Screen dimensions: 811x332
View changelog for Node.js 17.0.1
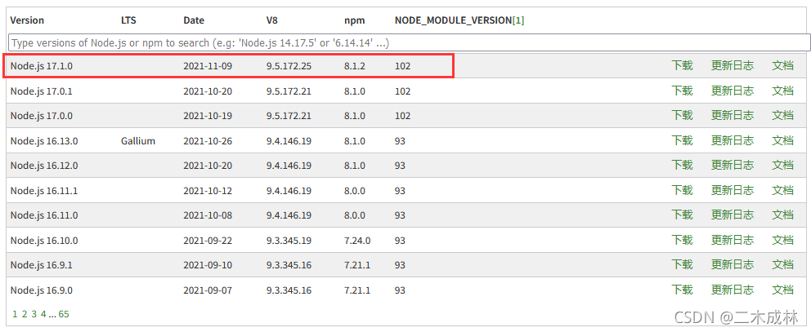coord(732,91)
